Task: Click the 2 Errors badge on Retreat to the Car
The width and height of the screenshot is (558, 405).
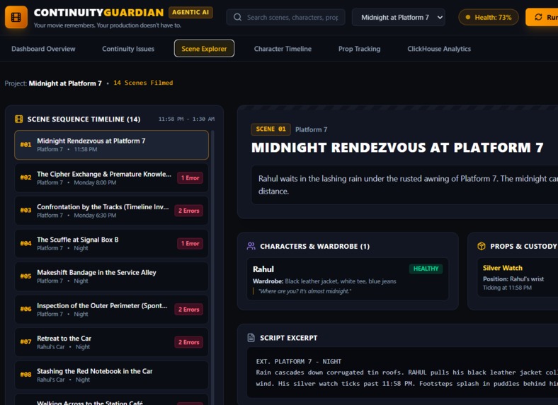Action: click(188, 342)
